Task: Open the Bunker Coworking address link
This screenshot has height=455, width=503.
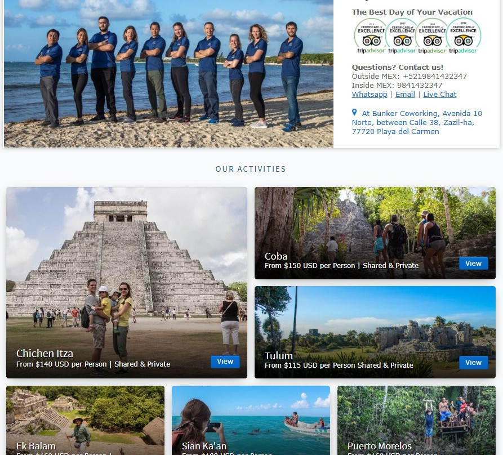Action: coord(417,122)
